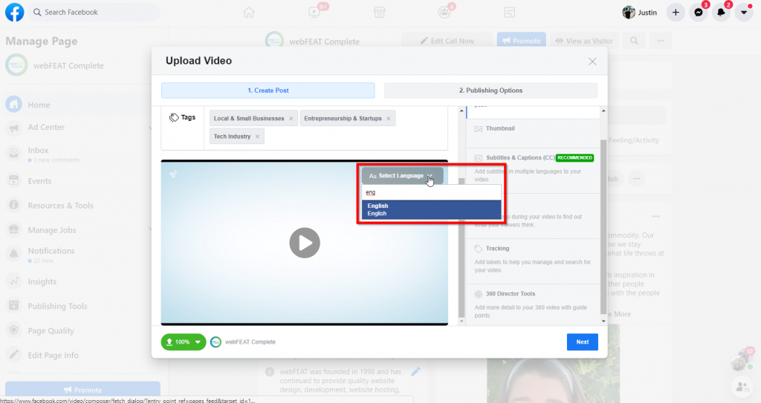Play the video preview
Viewport: 761px width, 403px height.
[x=305, y=243]
